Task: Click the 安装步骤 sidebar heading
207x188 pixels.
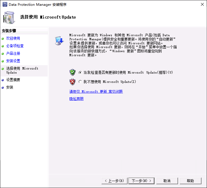Action: 9,31
